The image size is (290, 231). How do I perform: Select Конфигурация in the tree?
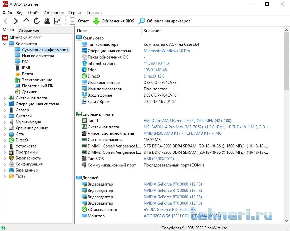tap(29, 164)
